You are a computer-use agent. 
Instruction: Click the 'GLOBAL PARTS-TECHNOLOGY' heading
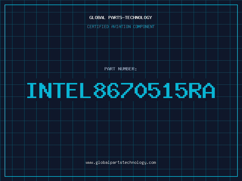[121, 17]
